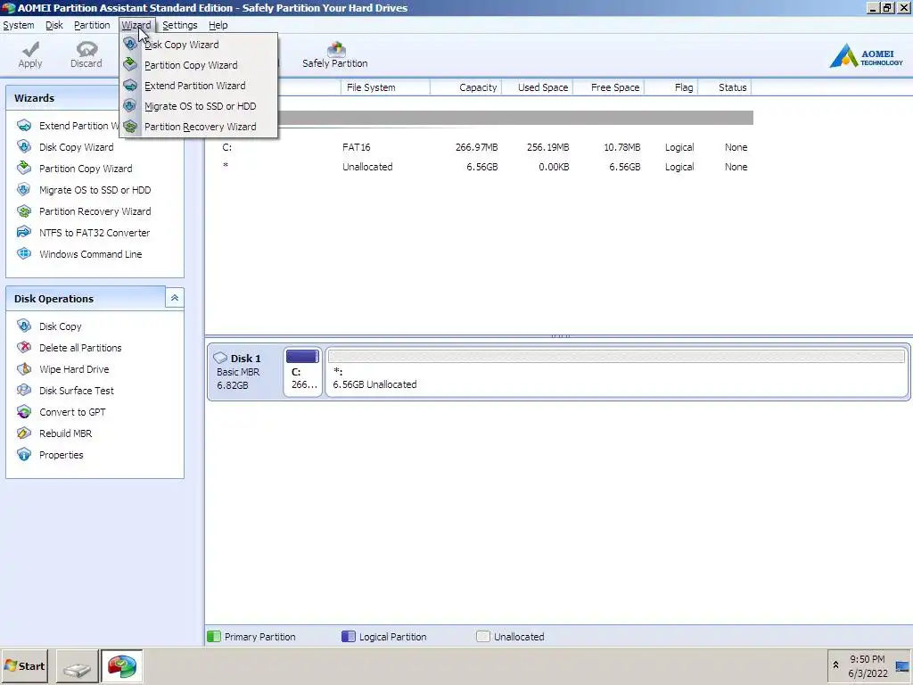Launch NTFS to FAT32 Converter link
The width and height of the screenshot is (913, 685).
[x=95, y=233]
